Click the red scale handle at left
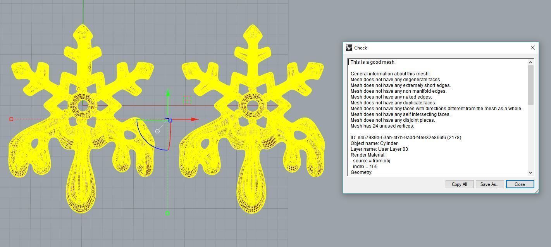The height and width of the screenshot is (247, 551). point(11,119)
